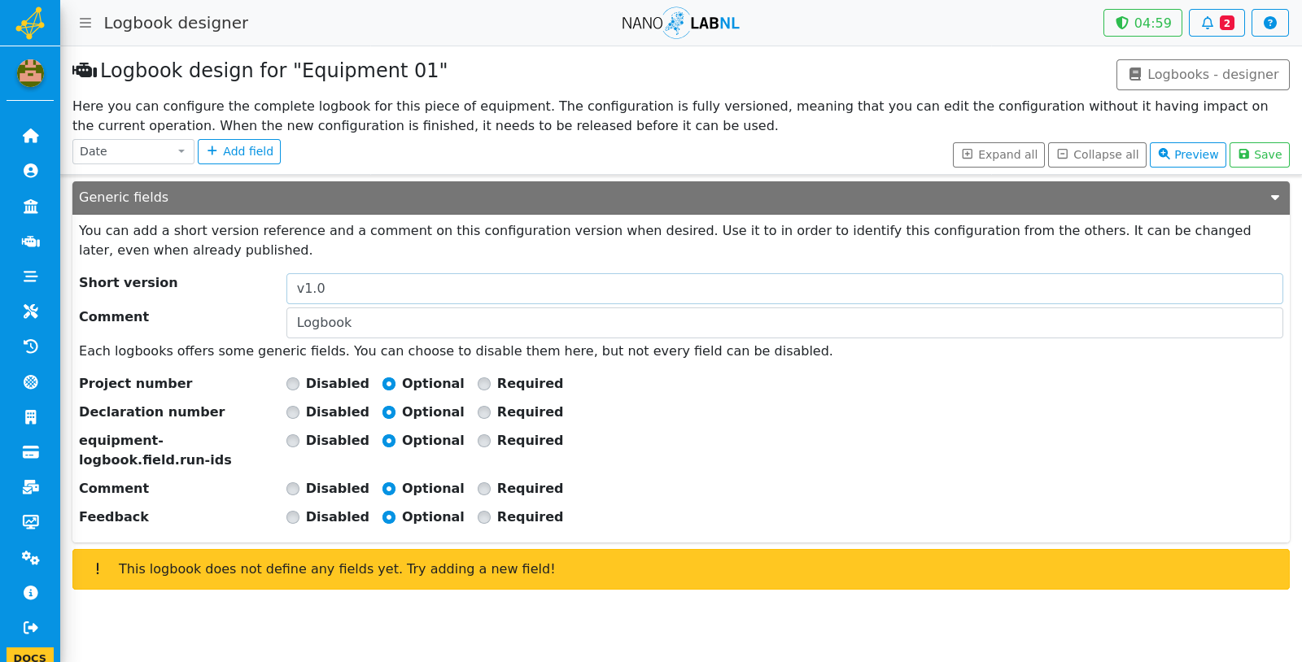
Task: Set Project number to Disabled
Action: [293, 384]
